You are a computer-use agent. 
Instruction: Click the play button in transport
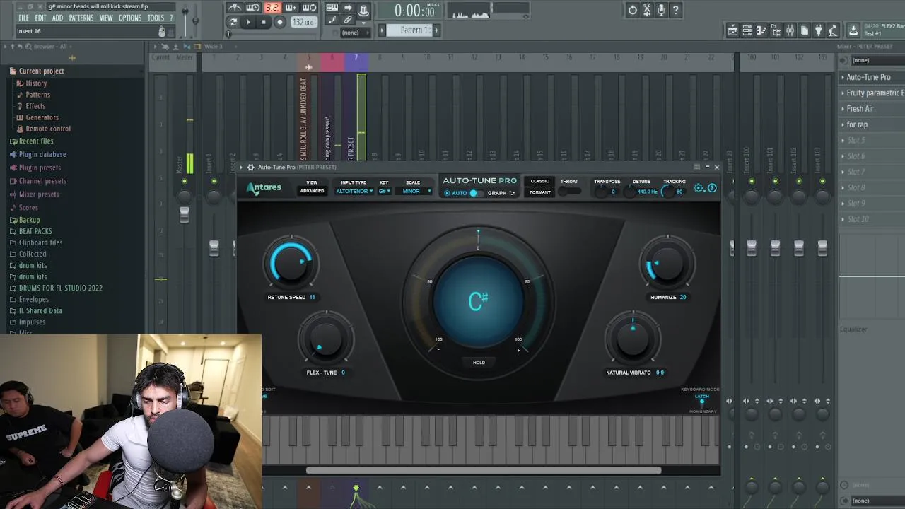click(247, 22)
